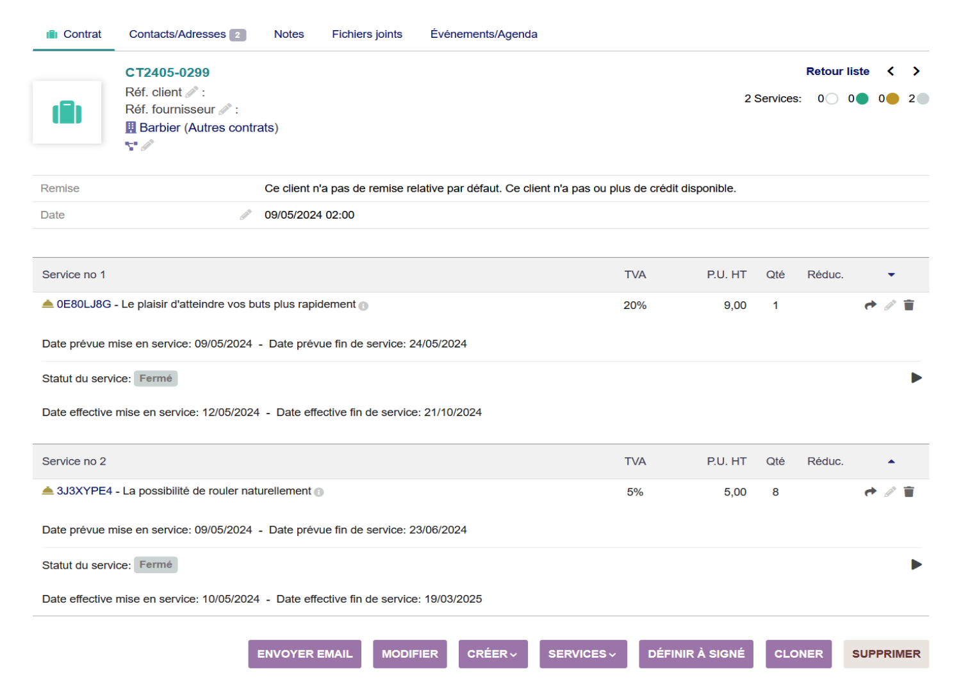Click the unit price 5,00
Image resolution: width=954 pixels, height=686 pixels.
pos(735,492)
